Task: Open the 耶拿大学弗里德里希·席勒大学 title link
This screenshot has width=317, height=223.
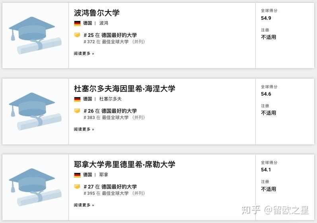Action: pyautogui.click(x=124, y=164)
